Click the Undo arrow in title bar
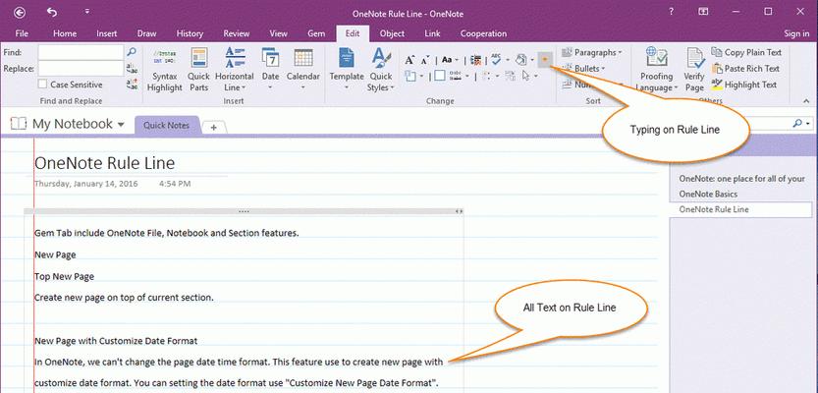 click(x=52, y=12)
